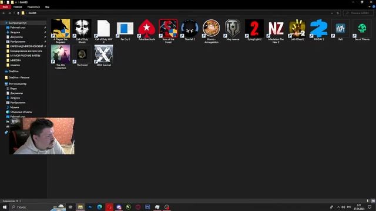376x211 pixels.
Task: Switch to the Вид ribbon tab
Action: 47,7
